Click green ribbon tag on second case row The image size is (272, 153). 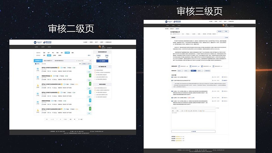click(90, 76)
